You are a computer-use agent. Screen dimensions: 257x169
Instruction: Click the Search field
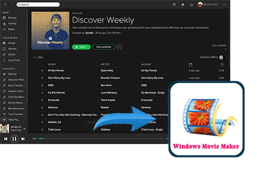tap(38, 5)
